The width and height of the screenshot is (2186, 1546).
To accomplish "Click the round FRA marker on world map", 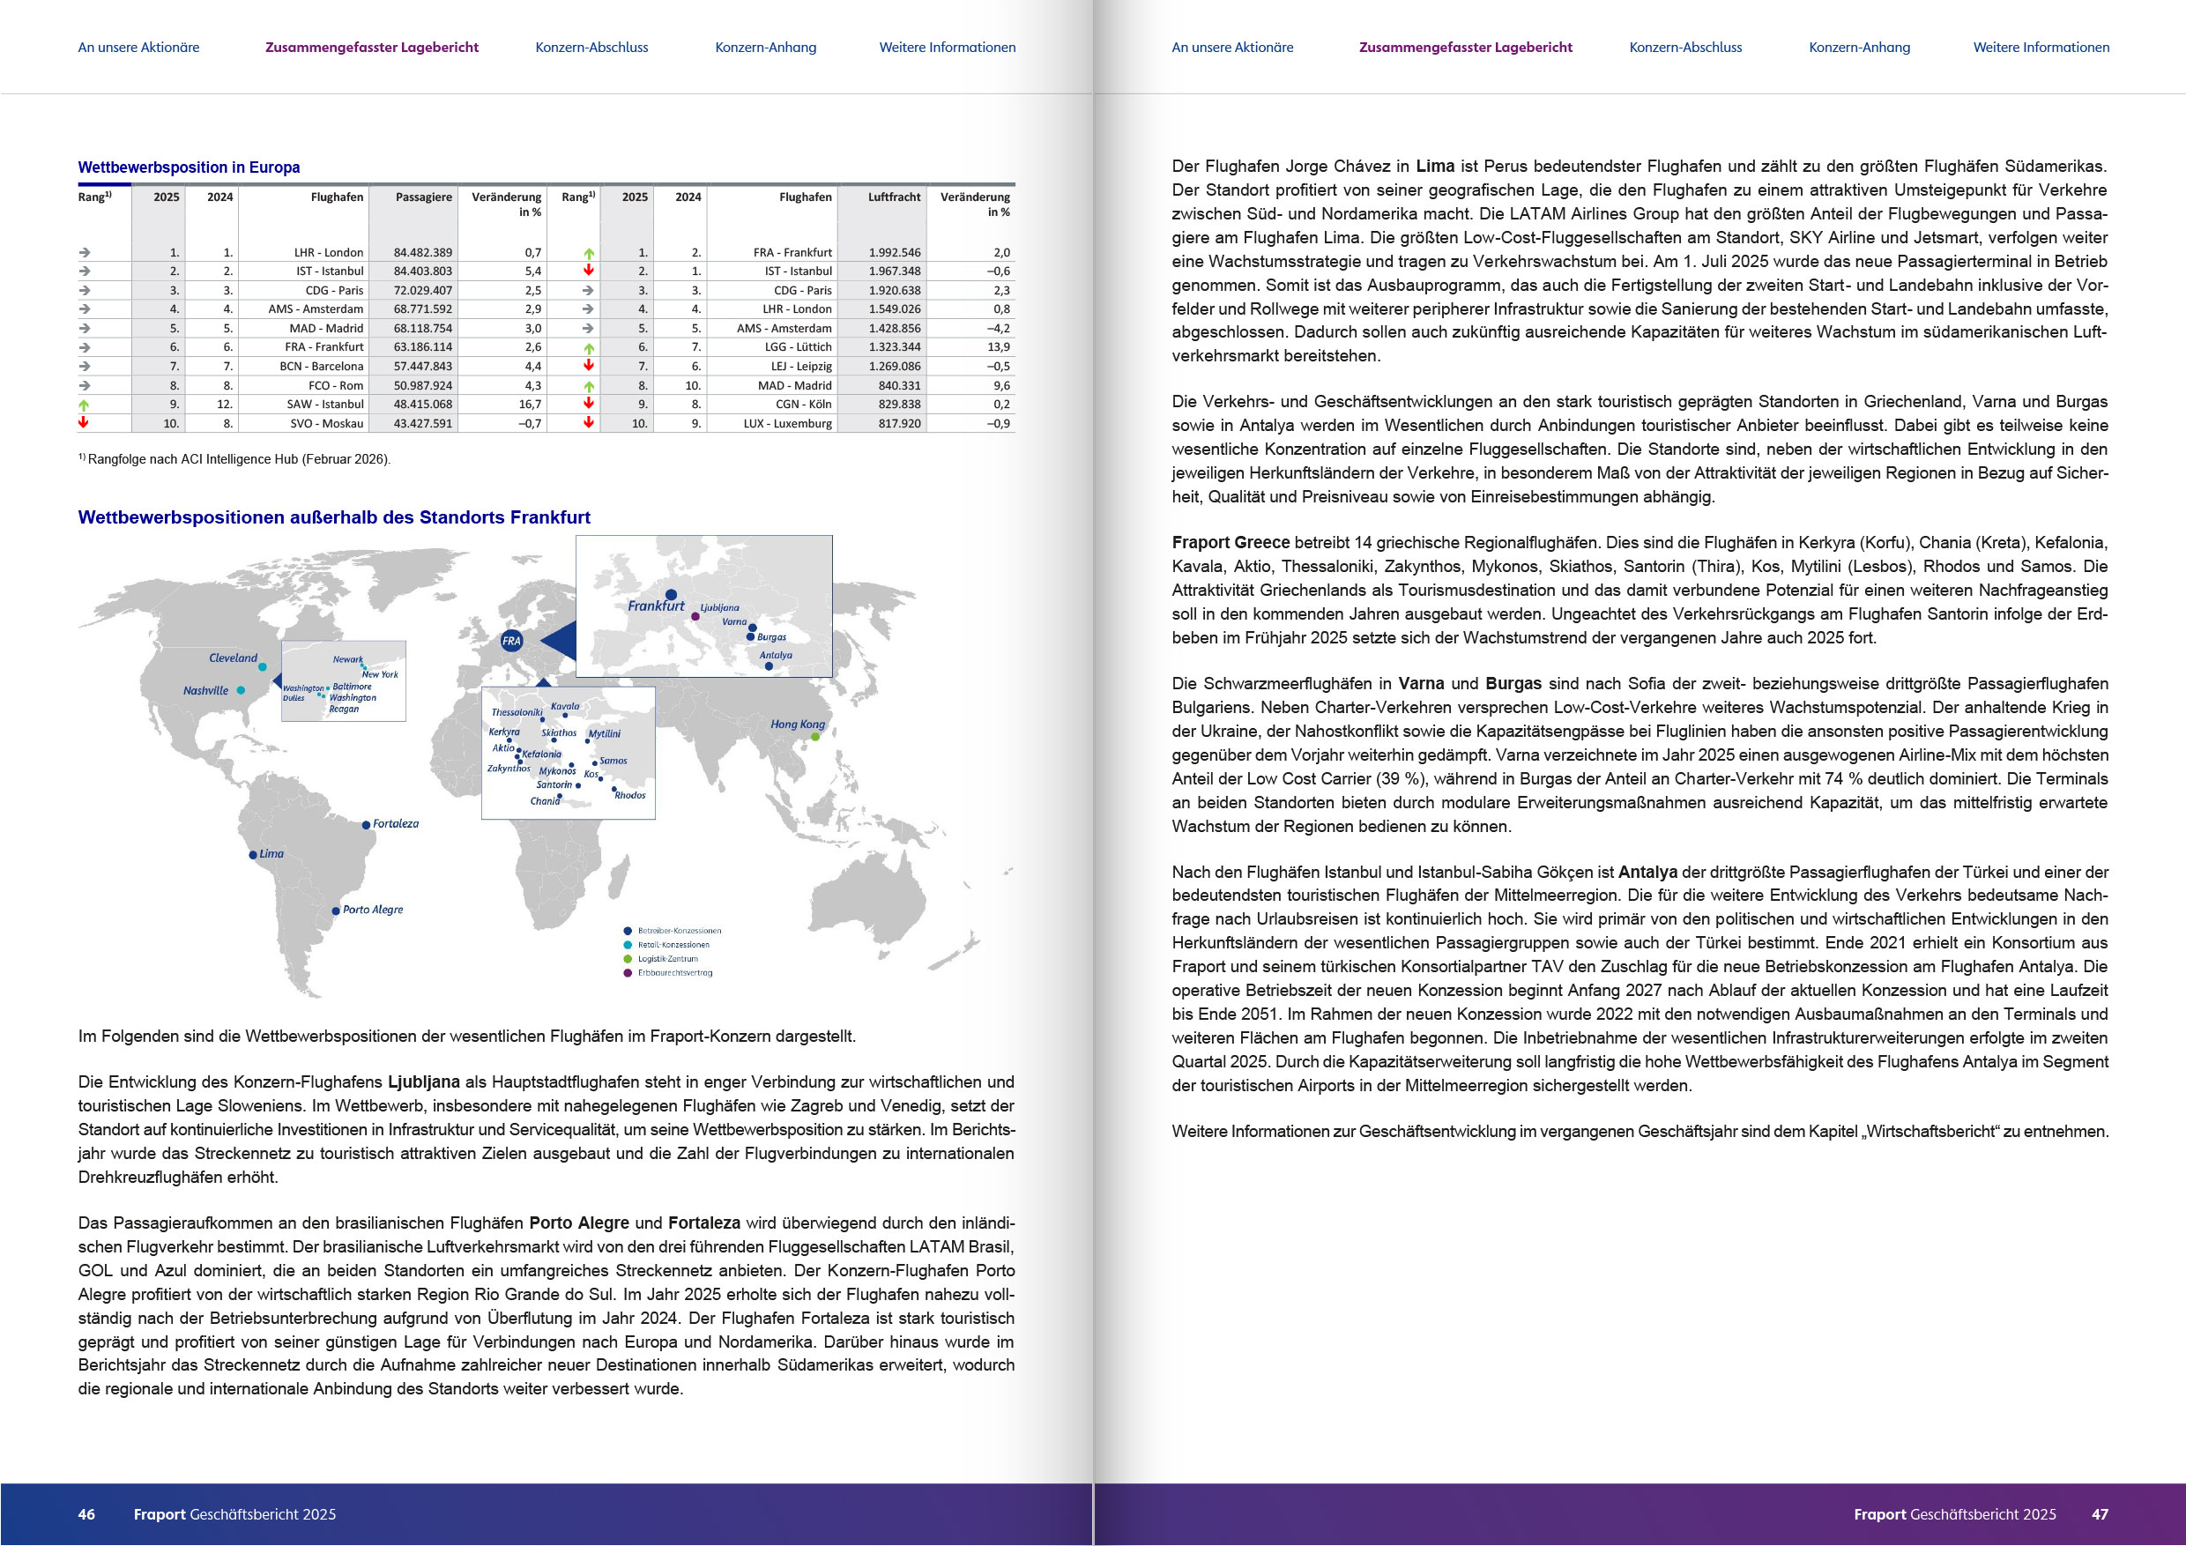I will tap(511, 641).
